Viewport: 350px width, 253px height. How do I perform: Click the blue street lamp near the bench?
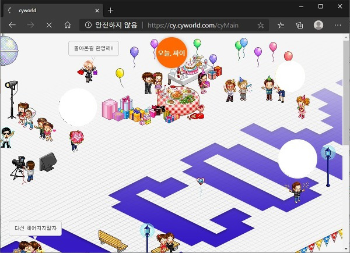147,237
